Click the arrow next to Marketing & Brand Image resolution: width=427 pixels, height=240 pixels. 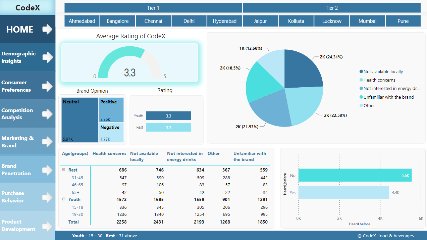pos(47,142)
